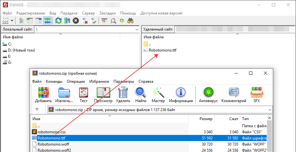Open the FileZilla Site Manager icon
Screen dimensions: 296x152
click(x=5, y=21)
